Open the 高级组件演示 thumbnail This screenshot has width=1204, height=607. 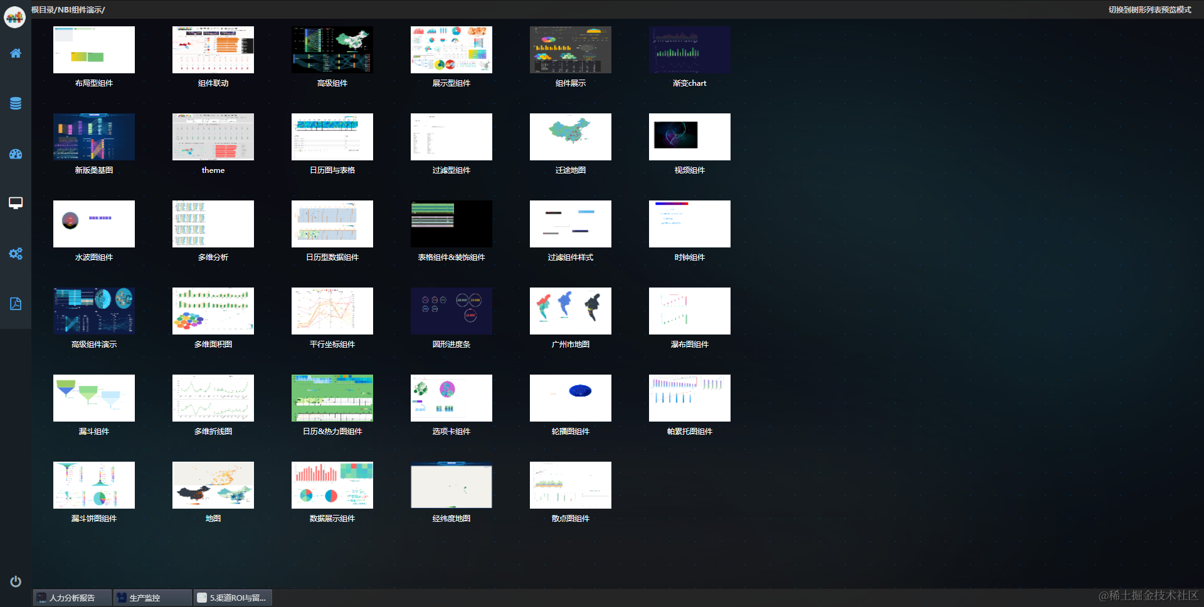[94, 311]
